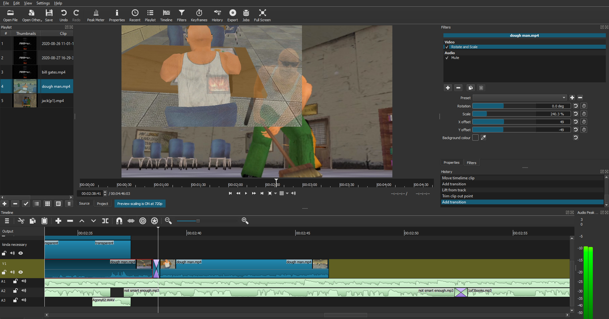Remove the selected filter with minus button

pyautogui.click(x=458, y=88)
